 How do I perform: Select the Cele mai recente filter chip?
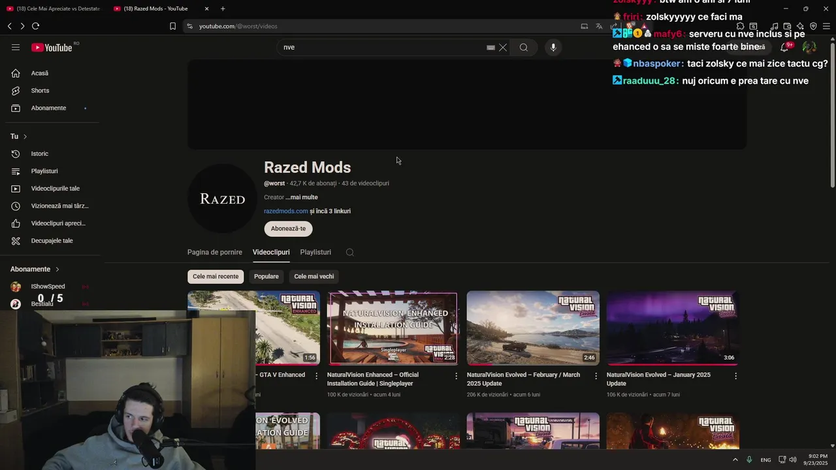216,277
